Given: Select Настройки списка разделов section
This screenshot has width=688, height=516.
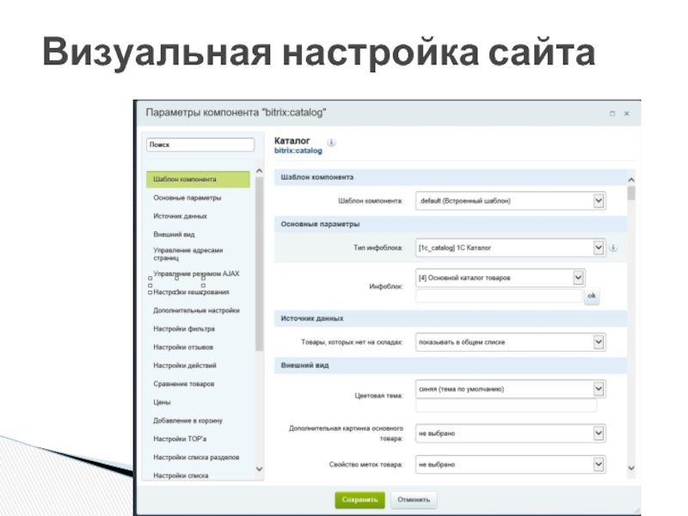Looking at the screenshot, I should (x=196, y=458).
